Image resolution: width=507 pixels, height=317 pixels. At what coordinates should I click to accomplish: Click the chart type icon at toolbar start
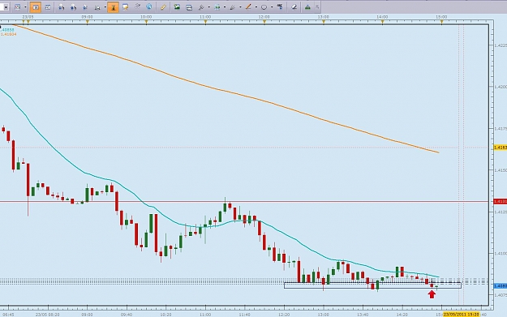(x=18, y=6)
